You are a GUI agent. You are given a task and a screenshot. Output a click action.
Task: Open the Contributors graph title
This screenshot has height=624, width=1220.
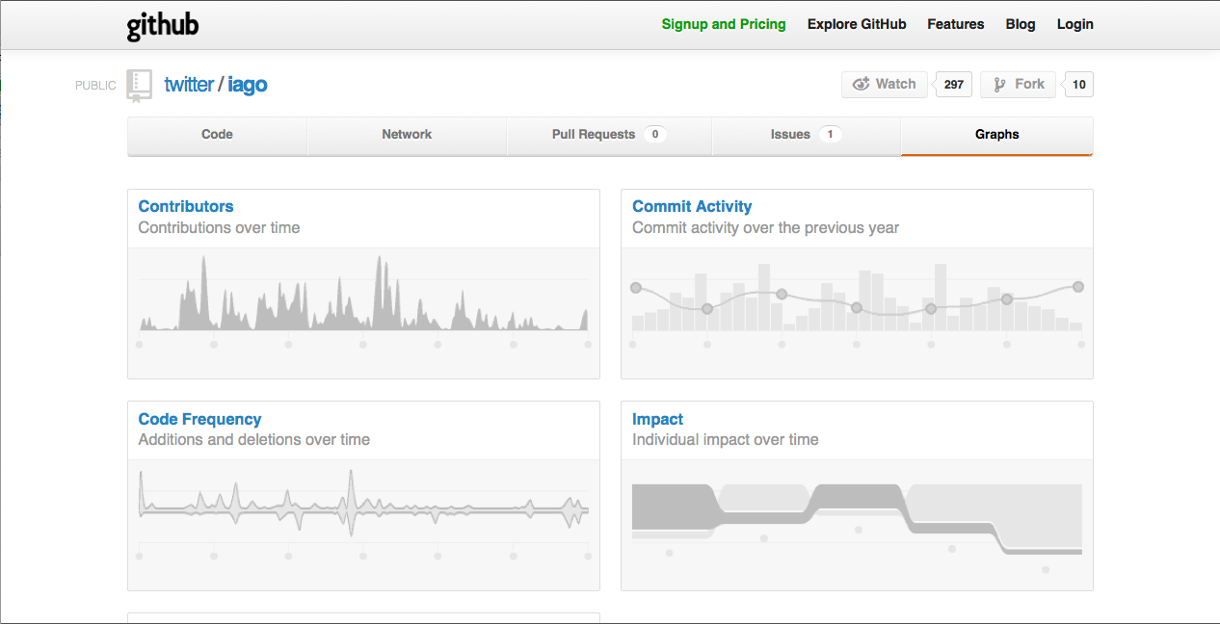pyautogui.click(x=186, y=206)
